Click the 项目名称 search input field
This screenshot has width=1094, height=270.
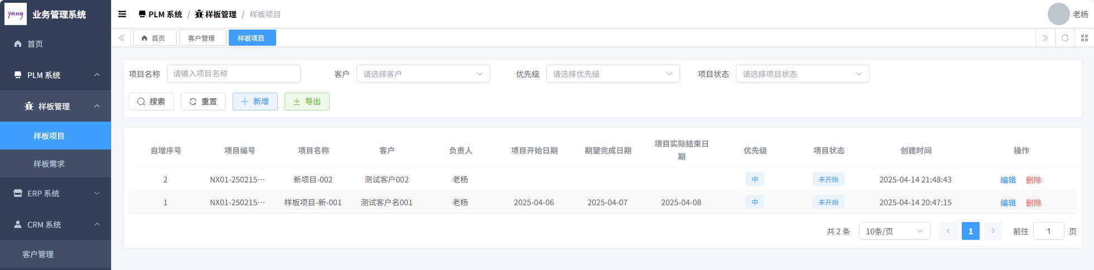[x=233, y=74]
